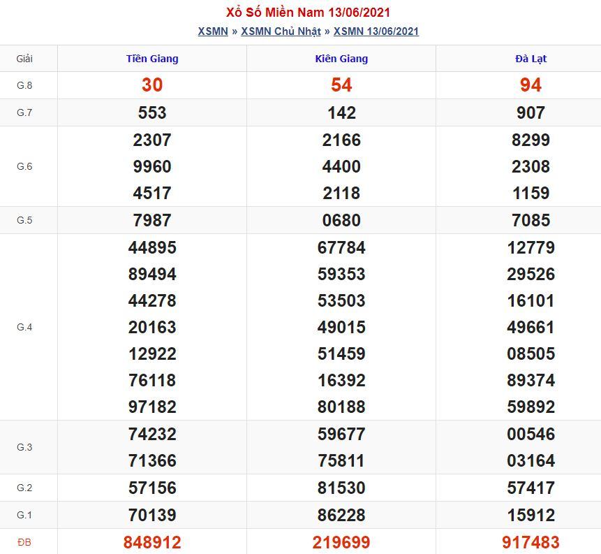Click the G.4 number 97182
The width and height of the screenshot is (601, 554).
[152, 407]
